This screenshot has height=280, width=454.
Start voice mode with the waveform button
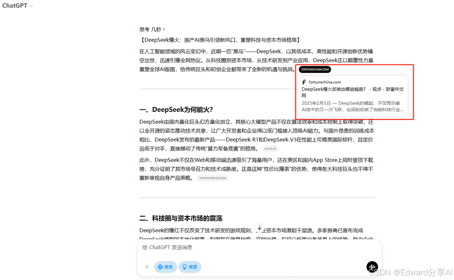coord(372,267)
